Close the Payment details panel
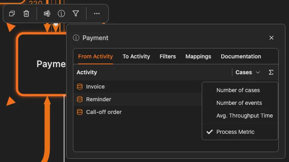 point(271,38)
